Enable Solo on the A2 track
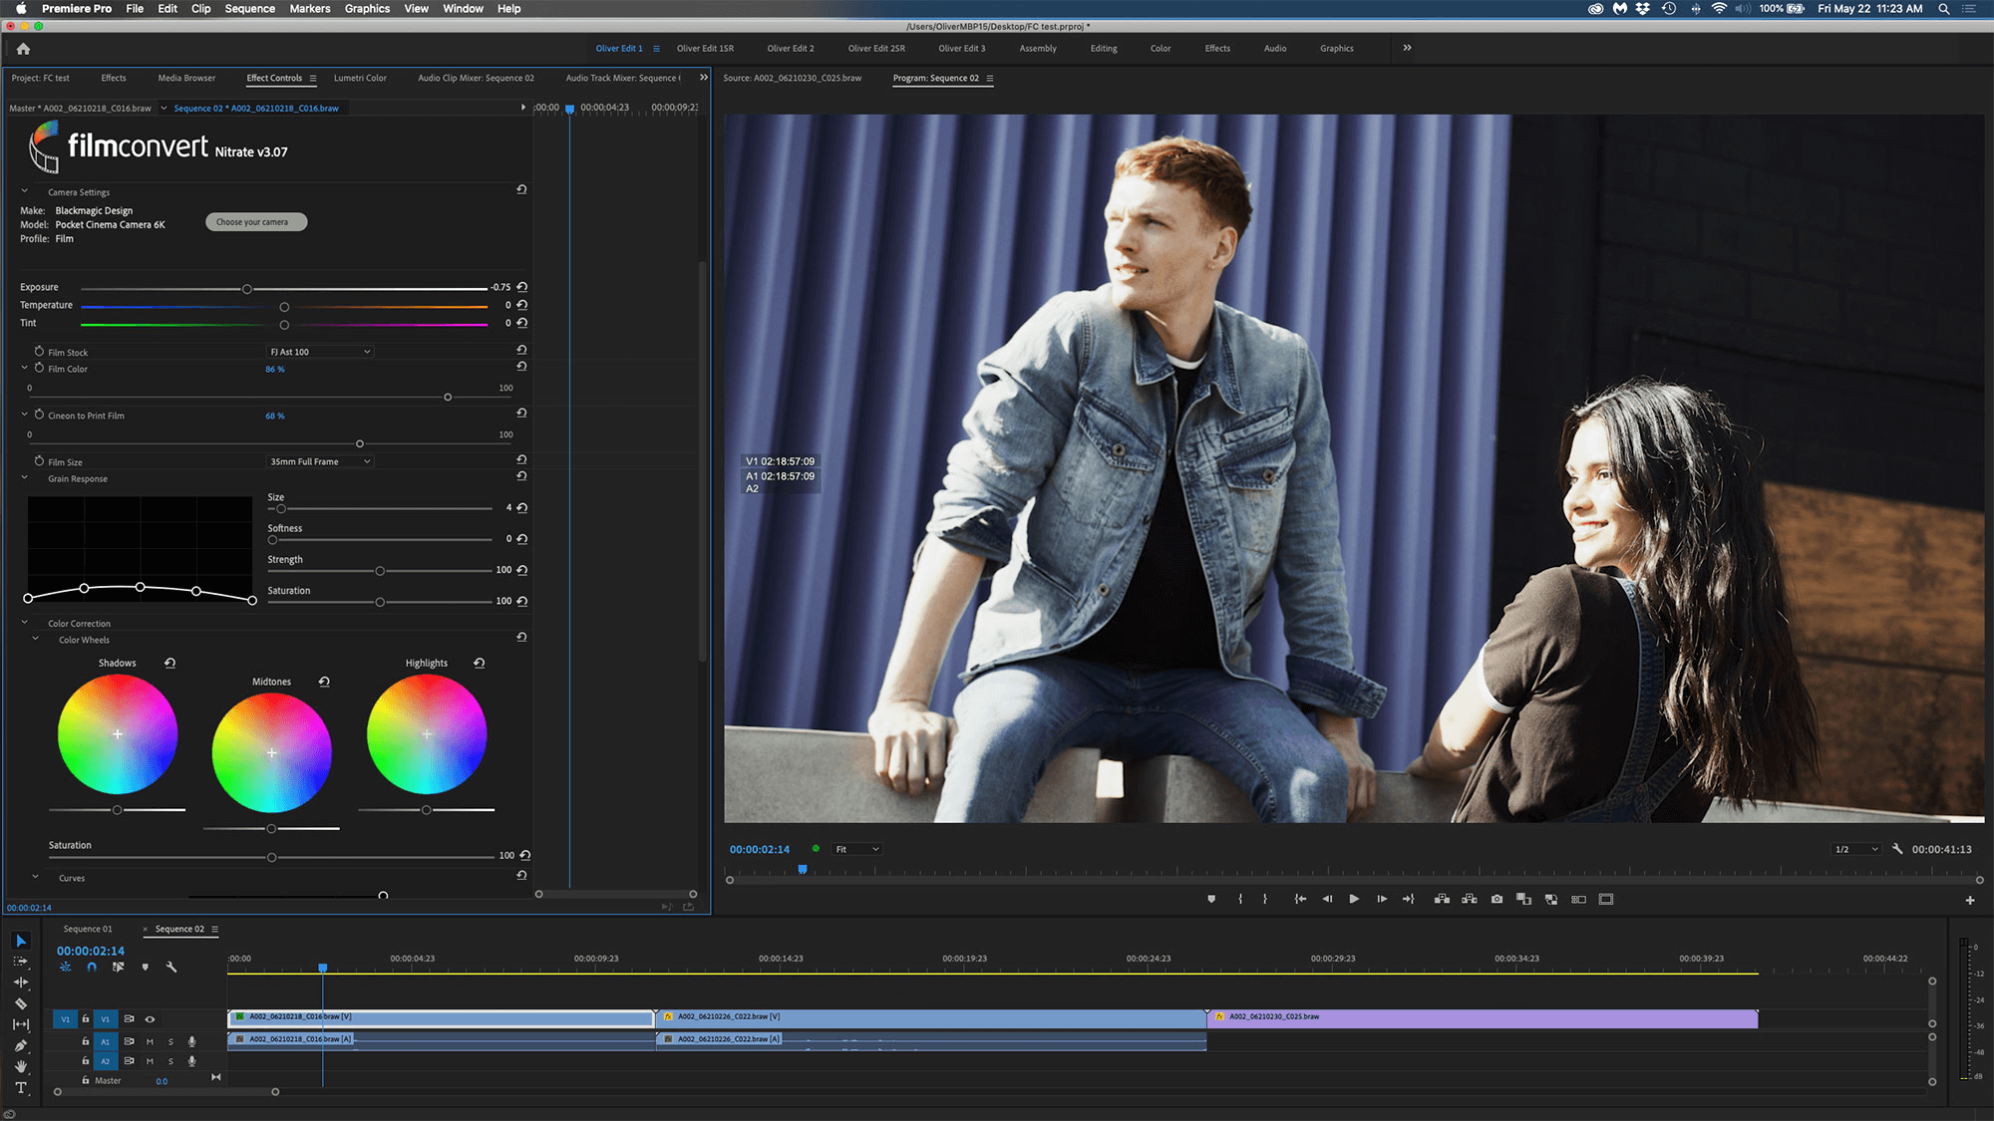The image size is (1994, 1121). coord(171,1061)
